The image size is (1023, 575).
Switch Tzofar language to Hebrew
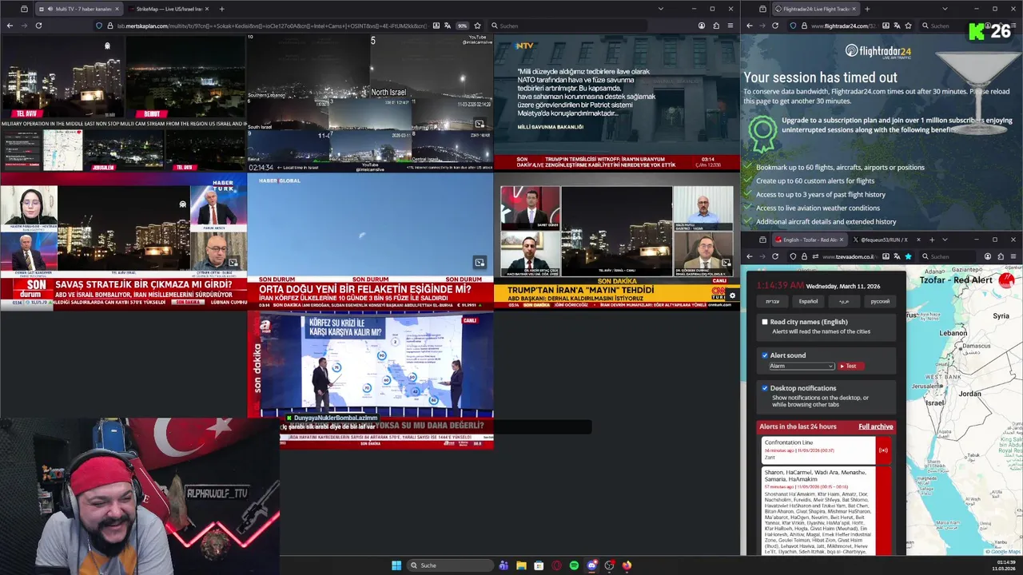click(772, 301)
